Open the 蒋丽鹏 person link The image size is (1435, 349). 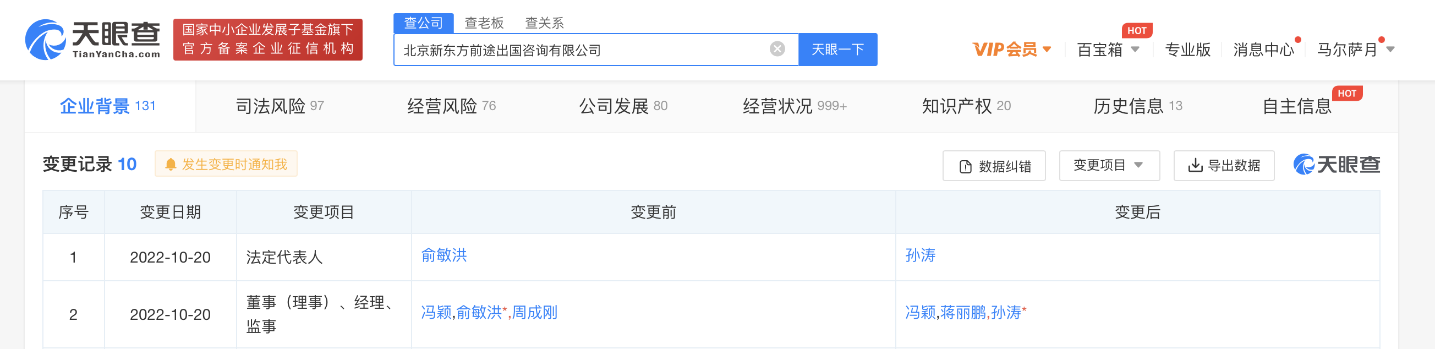(962, 313)
